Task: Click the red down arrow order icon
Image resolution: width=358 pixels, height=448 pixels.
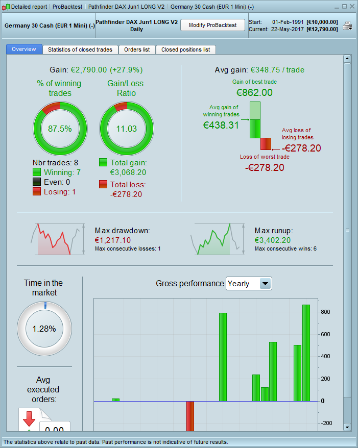Action: coord(29,419)
